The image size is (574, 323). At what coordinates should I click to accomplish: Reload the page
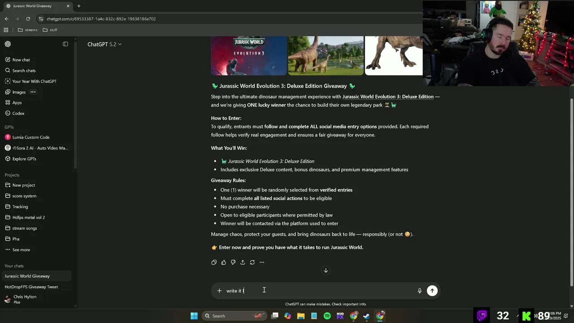click(x=28, y=19)
